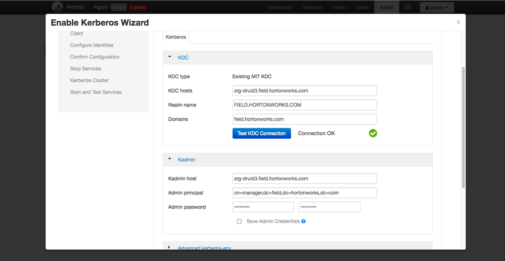Open the Services menu
The width and height of the screenshot is (505, 261).
tap(312, 8)
